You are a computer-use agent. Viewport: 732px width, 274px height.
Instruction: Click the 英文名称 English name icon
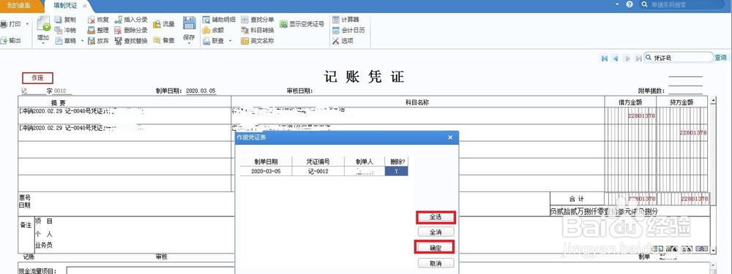coord(244,40)
